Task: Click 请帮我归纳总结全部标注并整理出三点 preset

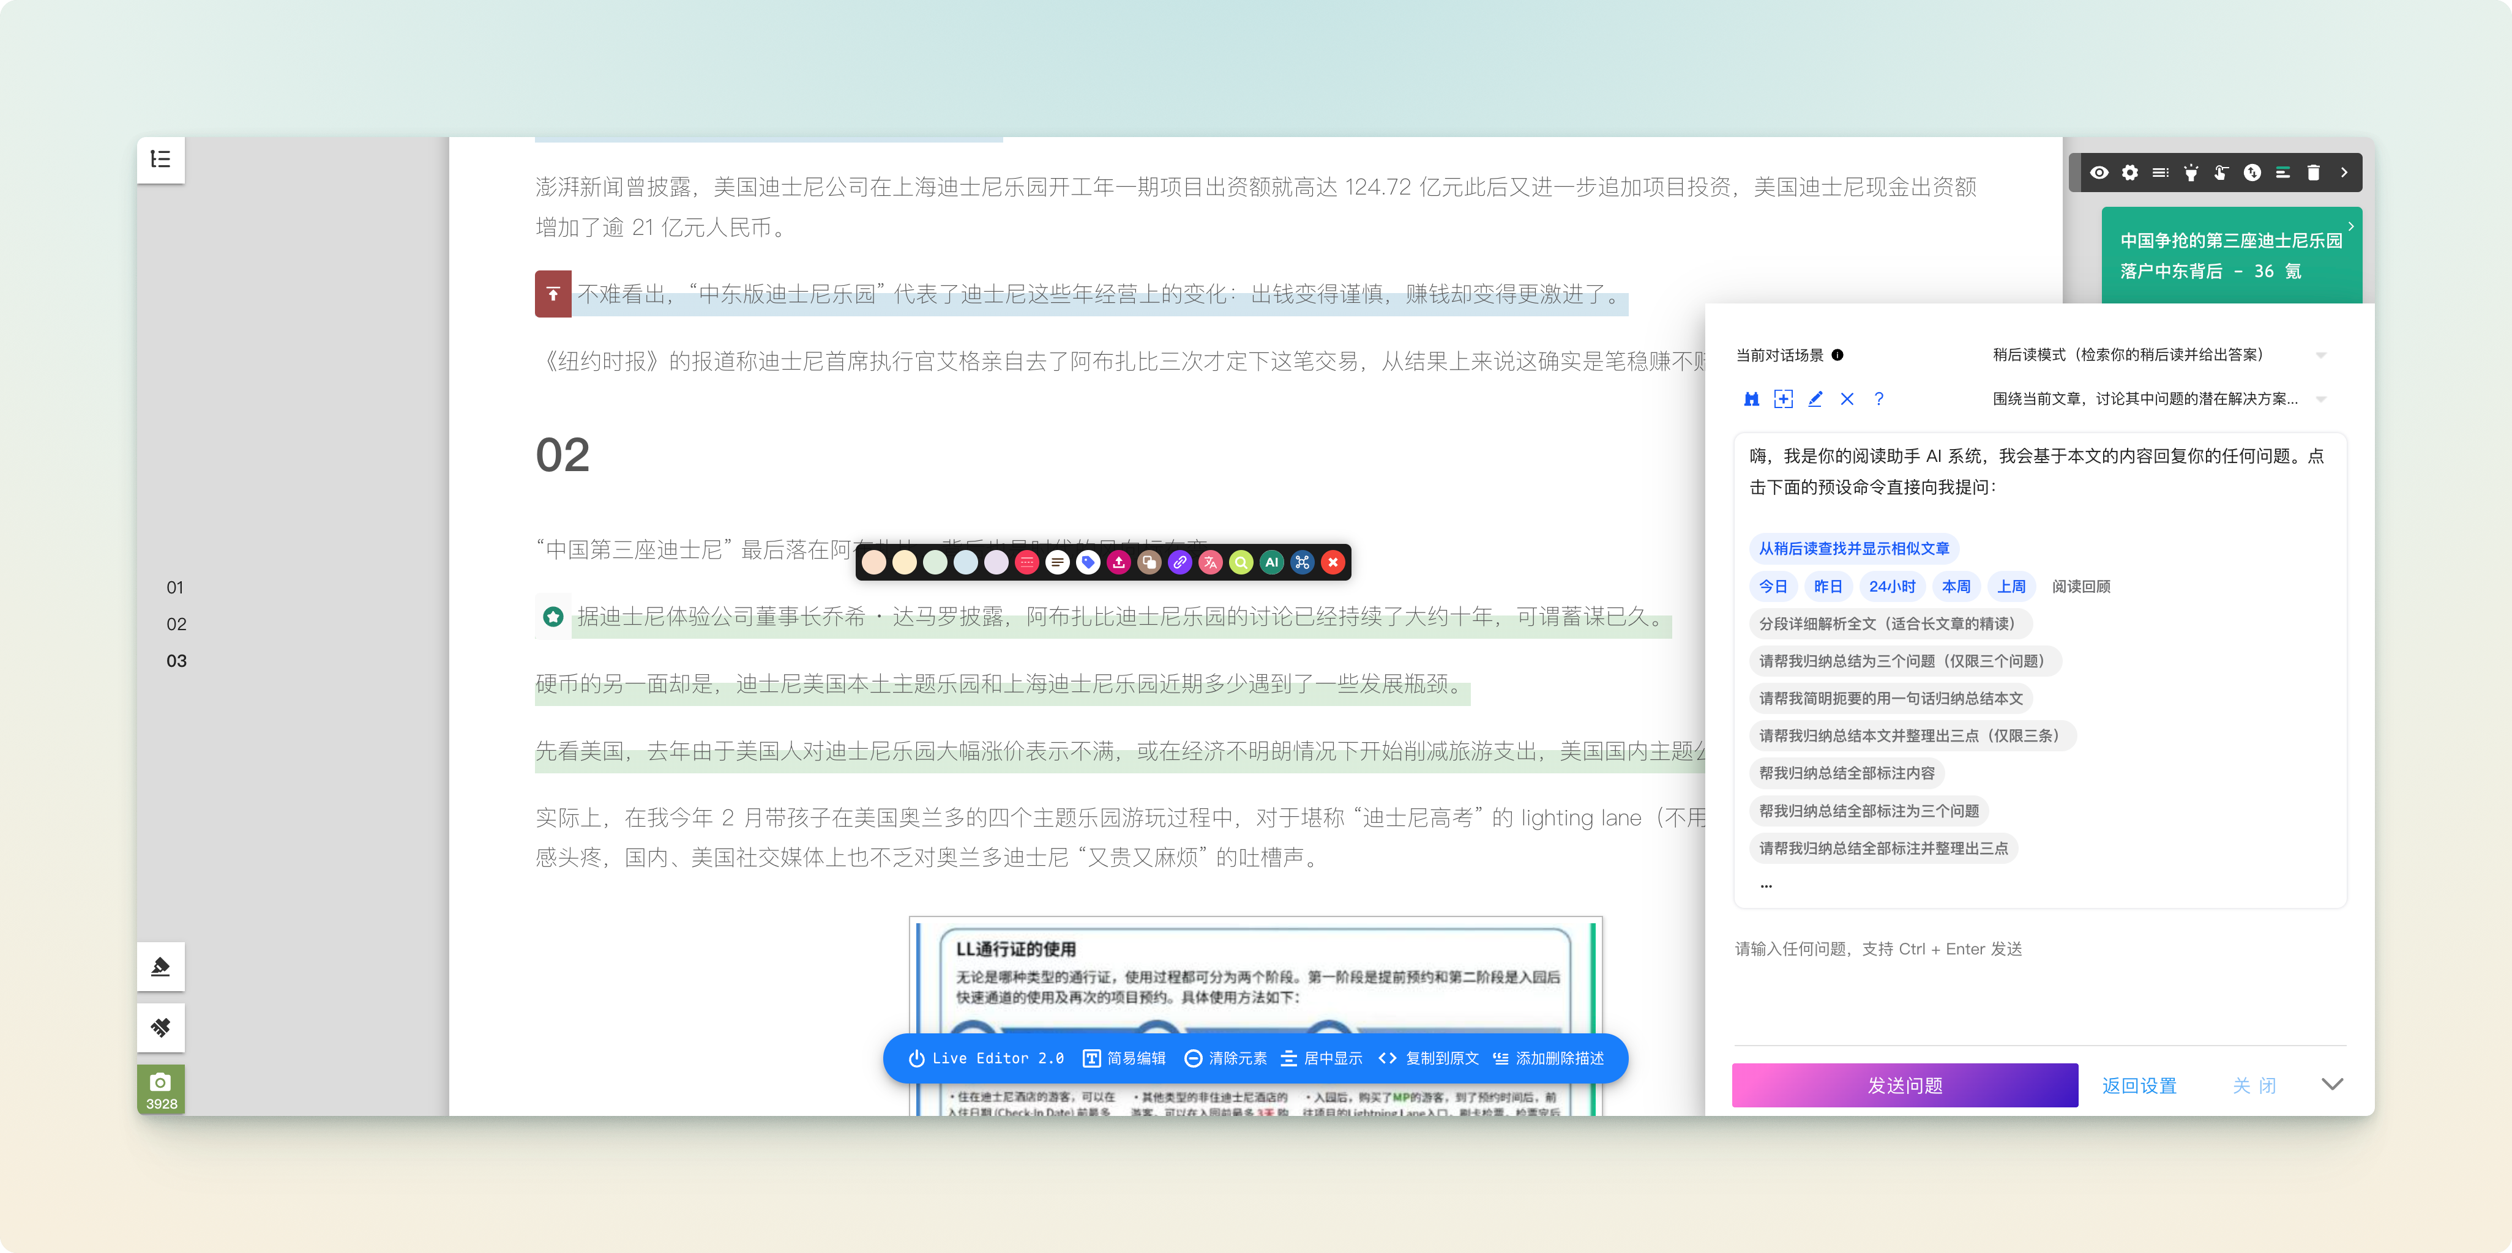Action: (x=1883, y=849)
